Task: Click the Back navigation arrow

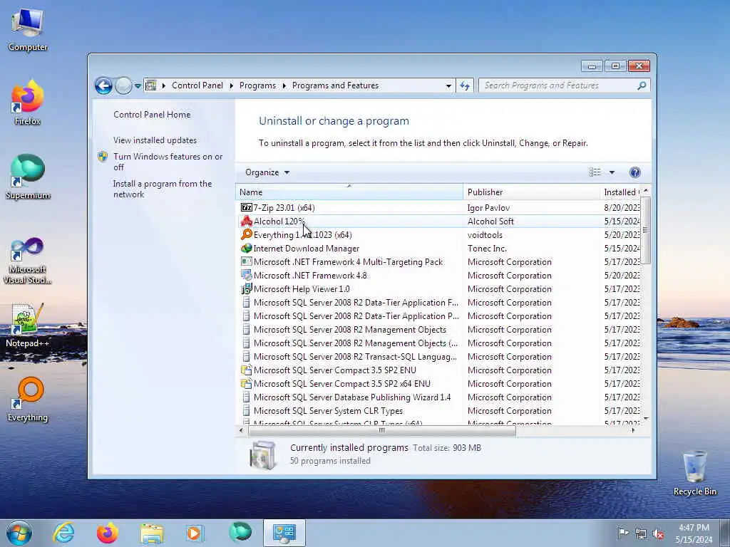Action: [103, 85]
